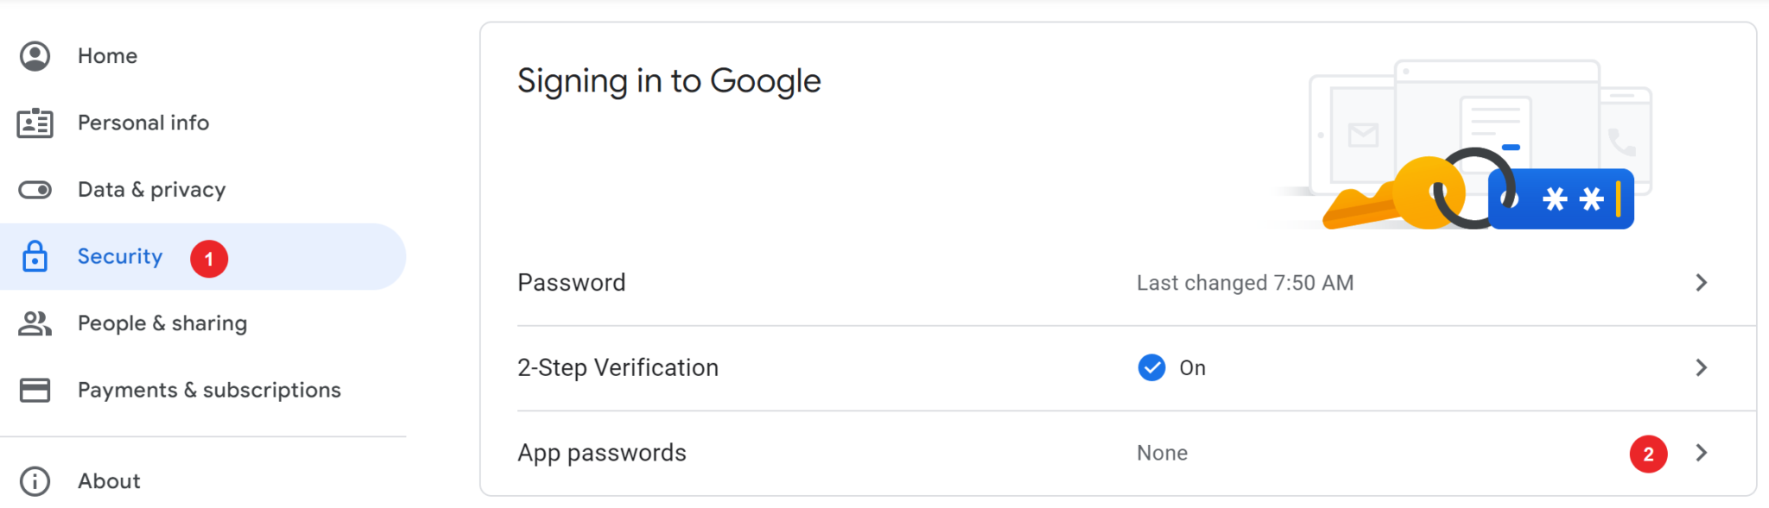Click the Data & privacy toggle icon
The width and height of the screenshot is (1769, 508).
click(35, 190)
